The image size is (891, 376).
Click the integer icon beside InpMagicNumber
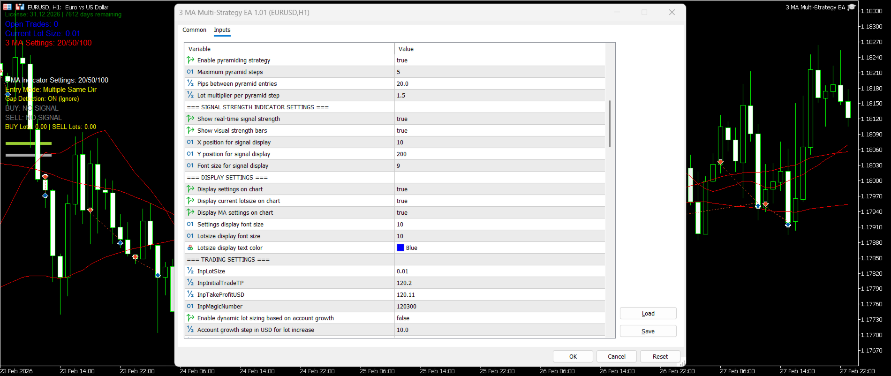coord(190,306)
